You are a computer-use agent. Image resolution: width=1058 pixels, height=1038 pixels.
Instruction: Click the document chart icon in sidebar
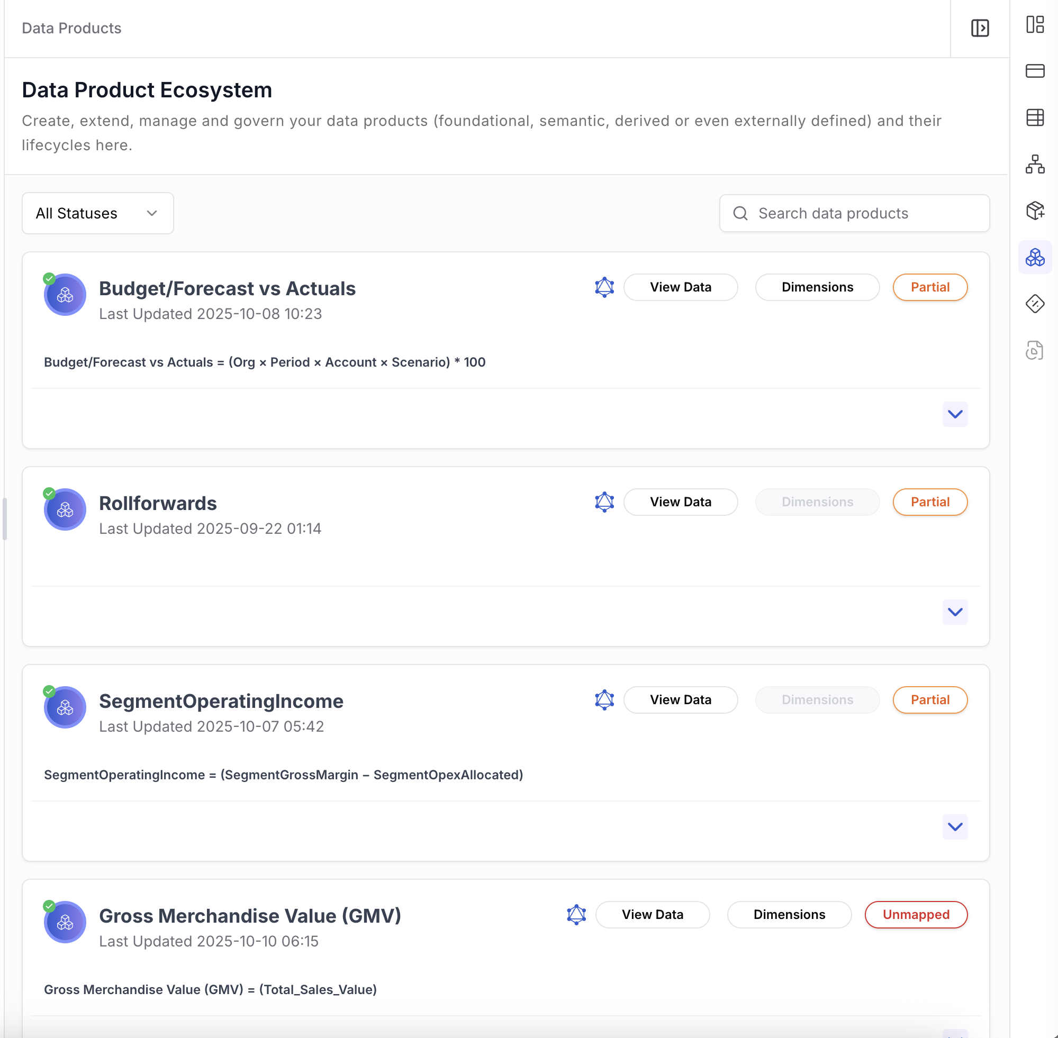[1035, 350]
